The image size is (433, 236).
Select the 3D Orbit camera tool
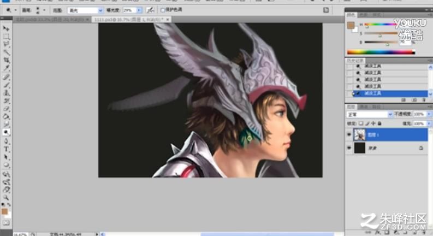6,182
